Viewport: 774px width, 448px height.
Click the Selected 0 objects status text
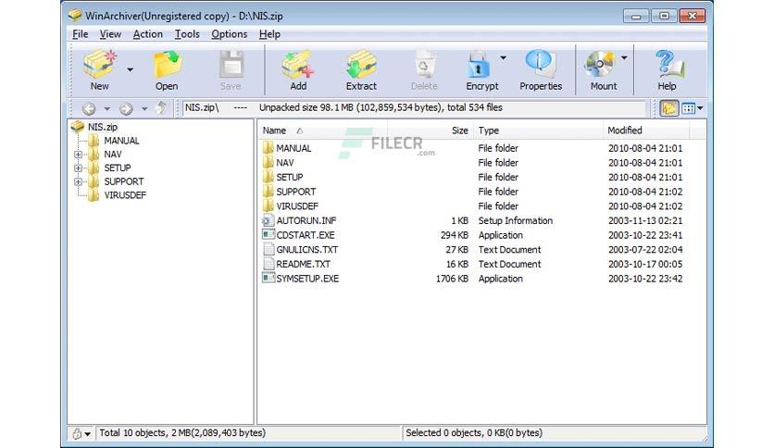(474, 432)
